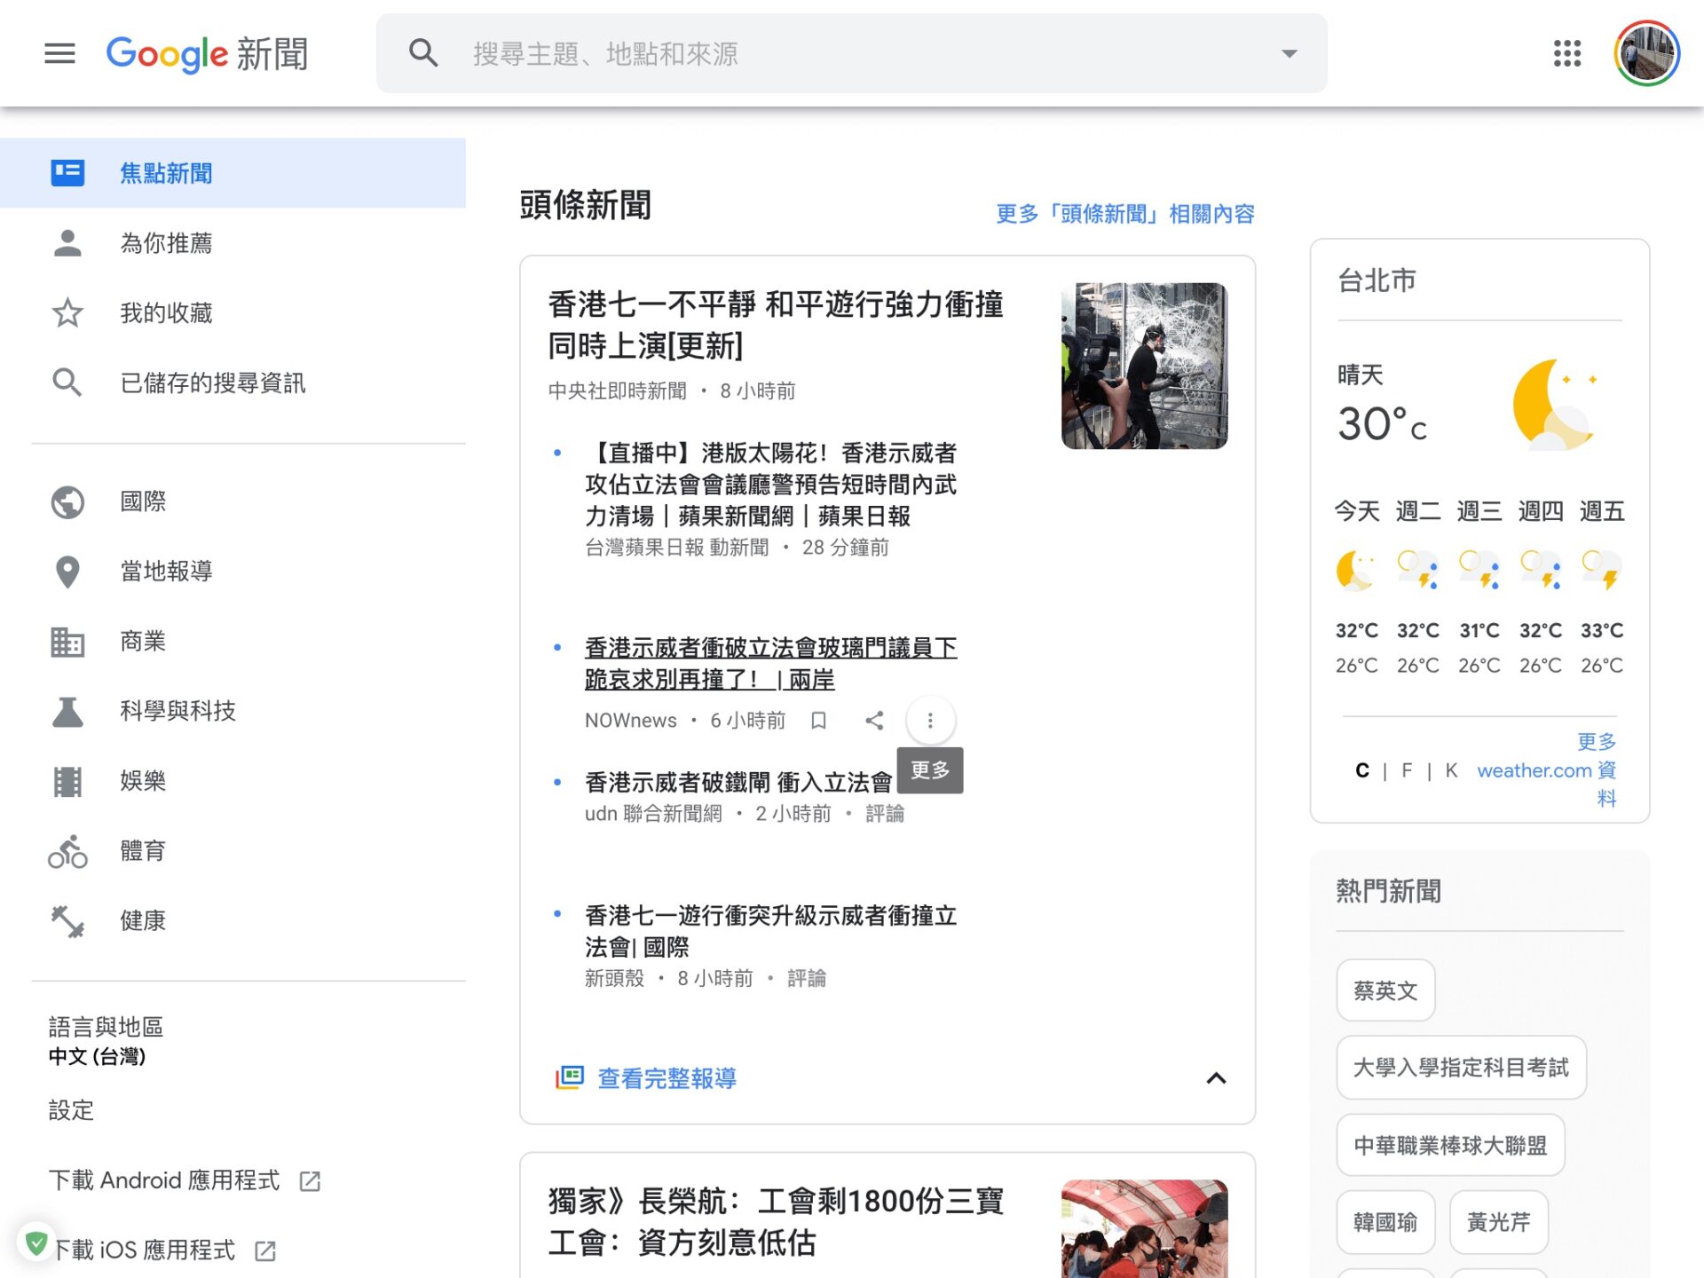Click the 台北市 weather heading

1377,280
